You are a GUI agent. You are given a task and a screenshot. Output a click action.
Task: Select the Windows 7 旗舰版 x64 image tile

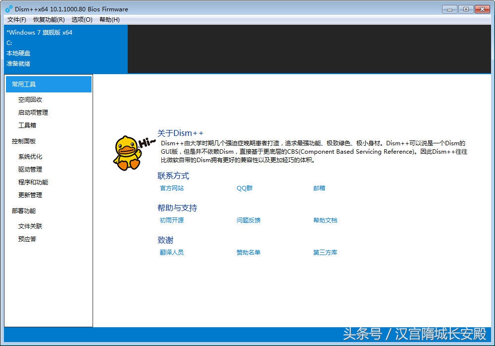tap(65, 48)
